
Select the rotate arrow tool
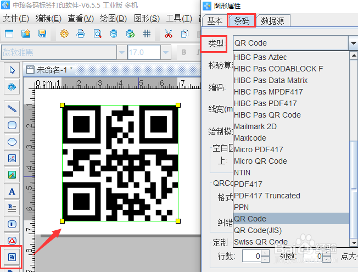[12, 87]
